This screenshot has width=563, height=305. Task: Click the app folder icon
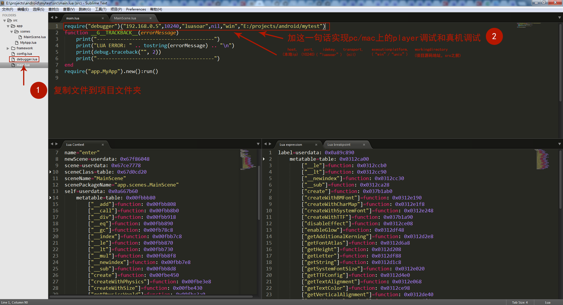pos(13,26)
